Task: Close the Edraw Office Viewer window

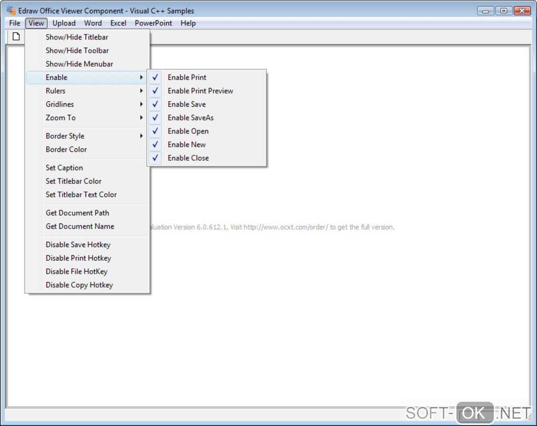Action: coord(522,11)
